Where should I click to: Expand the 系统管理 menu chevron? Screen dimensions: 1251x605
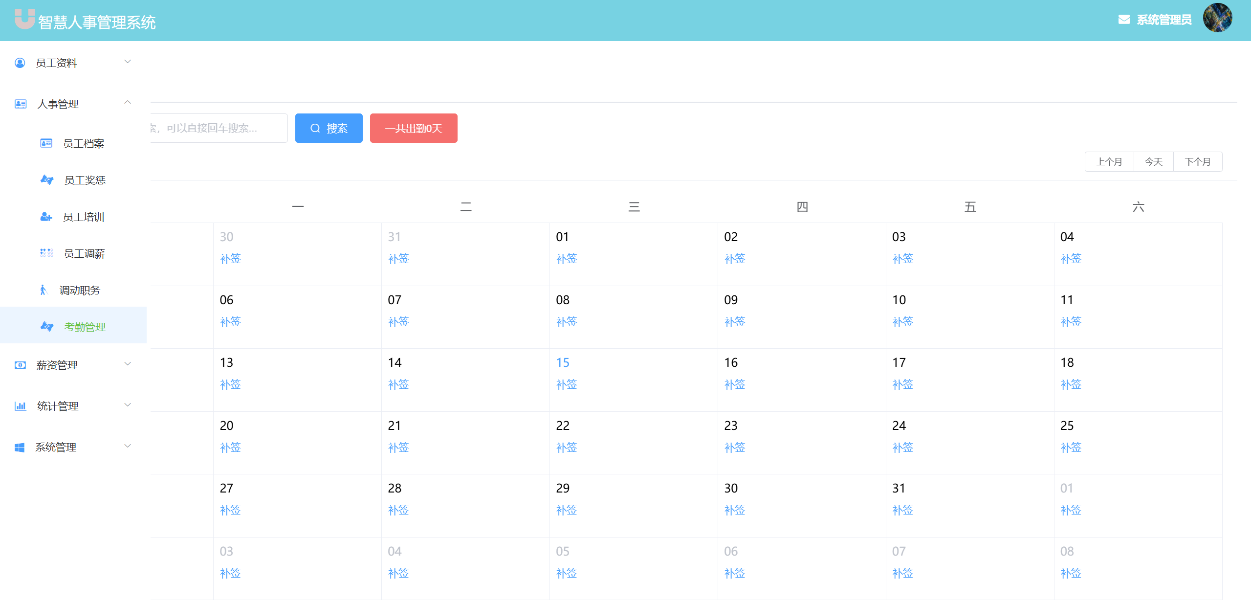128,446
